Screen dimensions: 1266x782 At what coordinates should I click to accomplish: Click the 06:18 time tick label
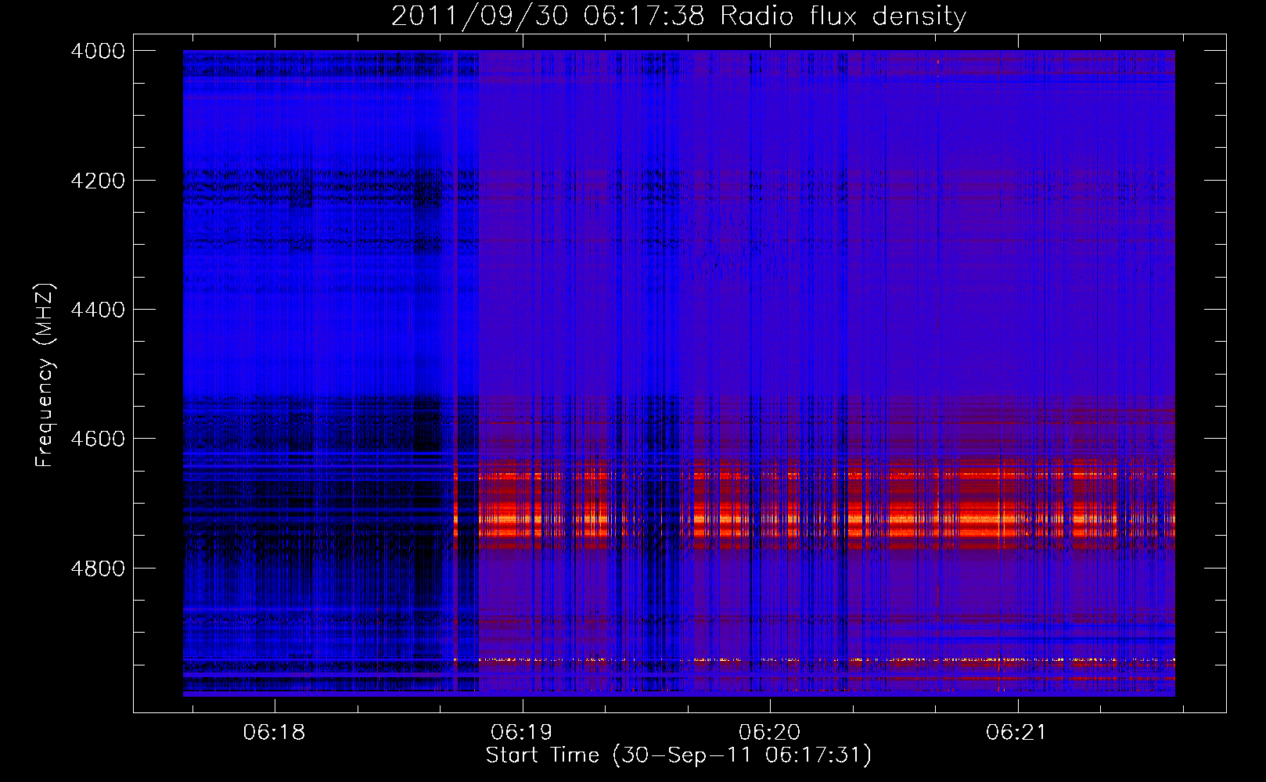pos(274,733)
